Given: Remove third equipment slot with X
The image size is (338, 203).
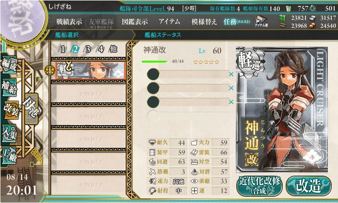Looking at the screenshot, I should (231, 102).
